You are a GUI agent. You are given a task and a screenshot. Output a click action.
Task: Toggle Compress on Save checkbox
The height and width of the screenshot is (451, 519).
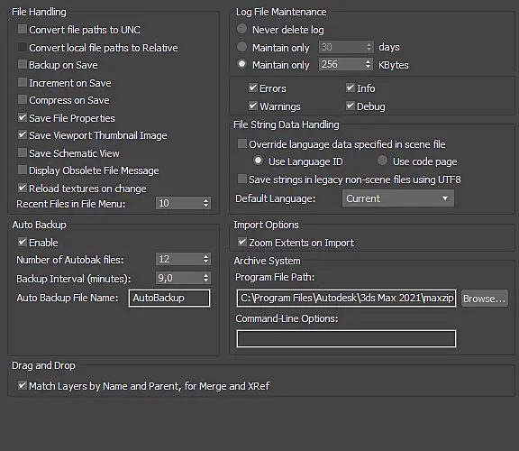[x=23, y=99]
